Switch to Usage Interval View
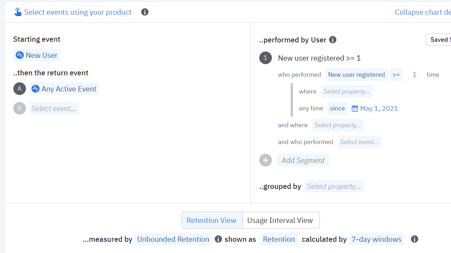451x253 pixels. (280, 220)
